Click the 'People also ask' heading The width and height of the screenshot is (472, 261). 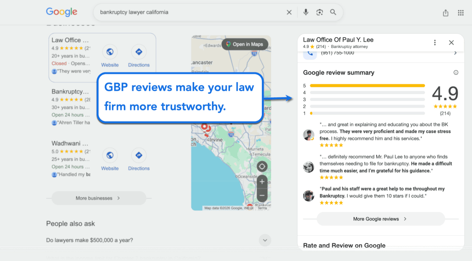[71, 224]
